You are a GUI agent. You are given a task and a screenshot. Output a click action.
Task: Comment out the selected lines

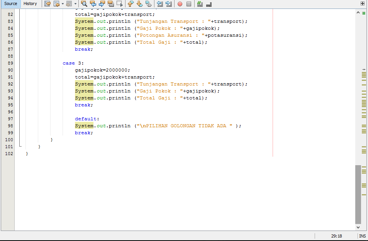click(x=200, y=4)
